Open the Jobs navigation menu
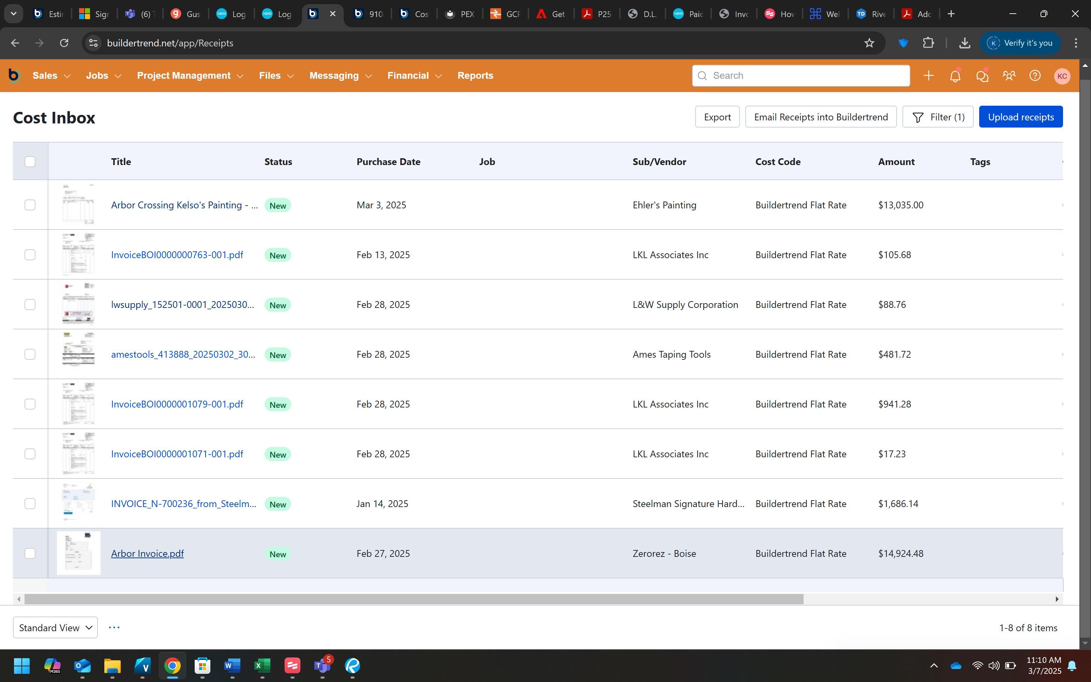Viewport: 1091px width, 682px height. point(103,76)
